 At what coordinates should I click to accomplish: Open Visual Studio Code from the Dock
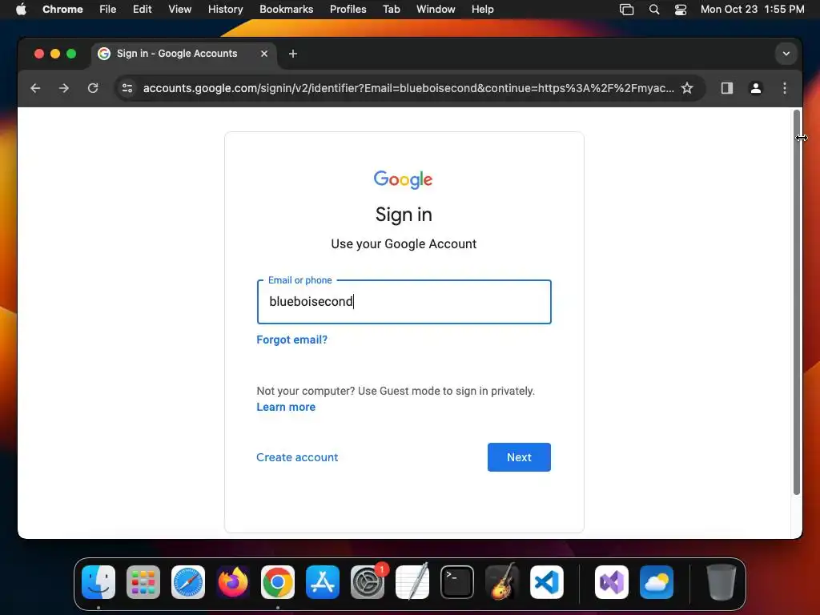(x=546, y=582)
